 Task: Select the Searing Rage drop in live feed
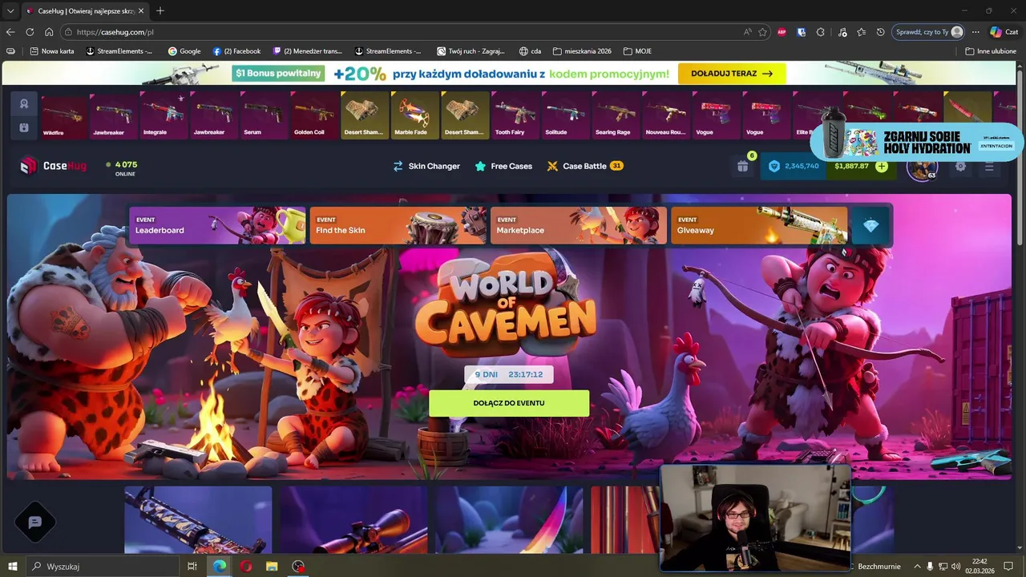click(x=615, y=115)
